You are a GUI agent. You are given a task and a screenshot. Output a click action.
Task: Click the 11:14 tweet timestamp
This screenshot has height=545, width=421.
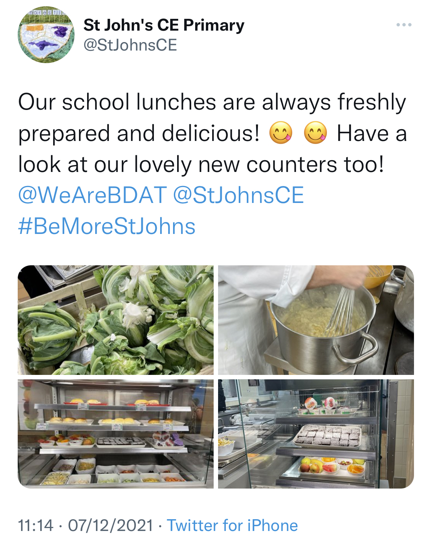36,525
